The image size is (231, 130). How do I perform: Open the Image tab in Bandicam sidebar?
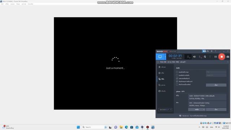click(x=162, y=85)
